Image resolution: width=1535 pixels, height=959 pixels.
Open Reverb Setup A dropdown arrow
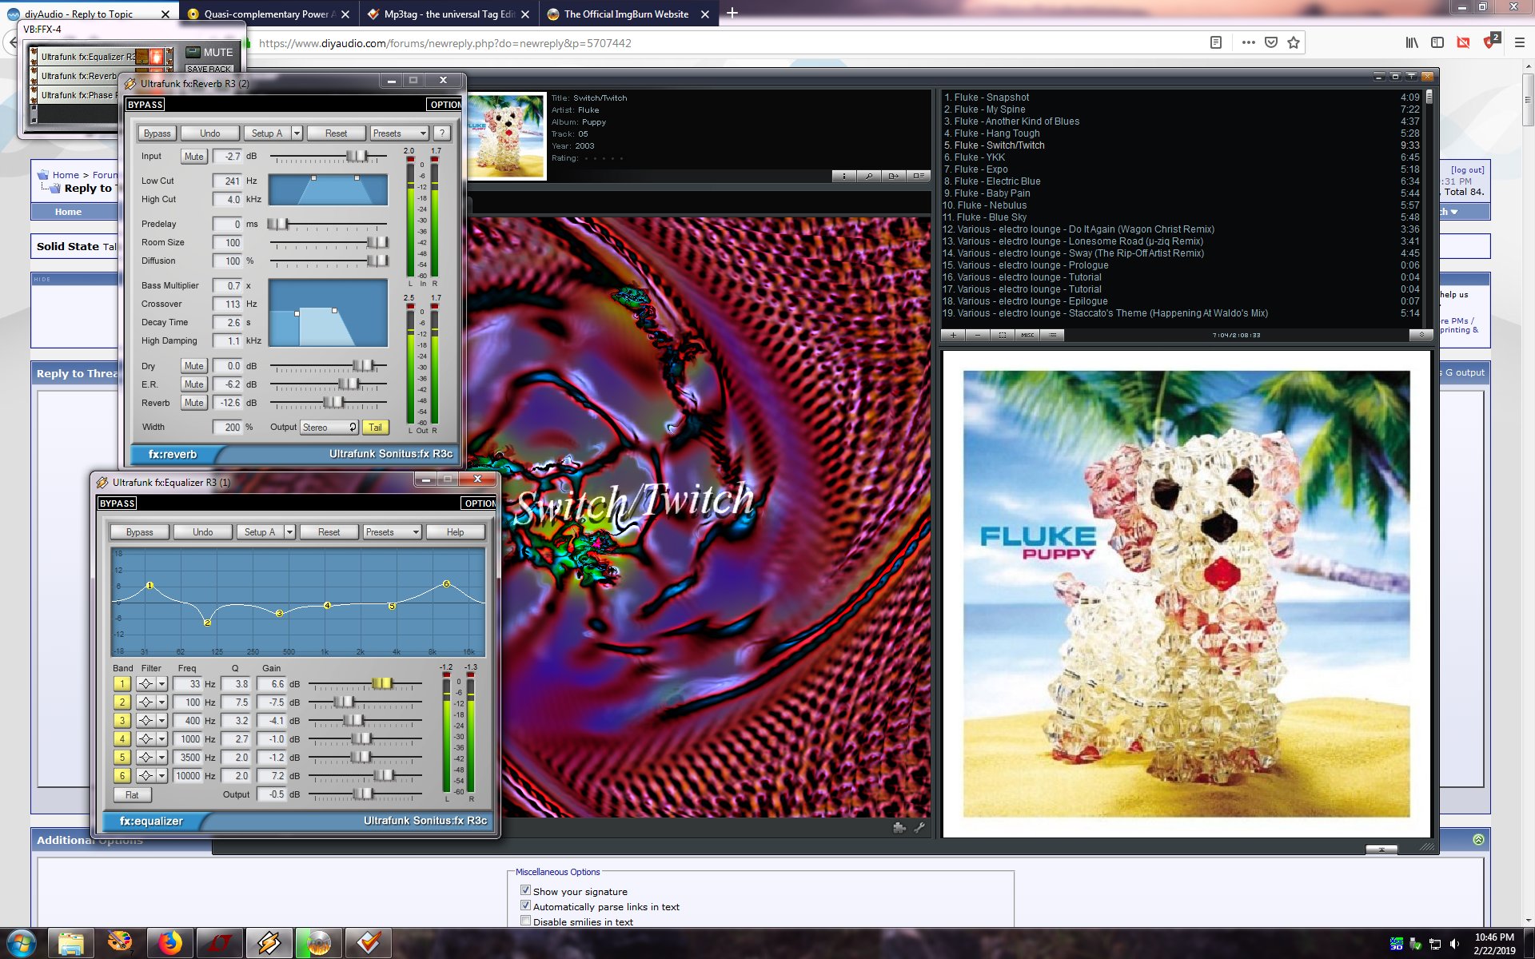click(297, 133)
